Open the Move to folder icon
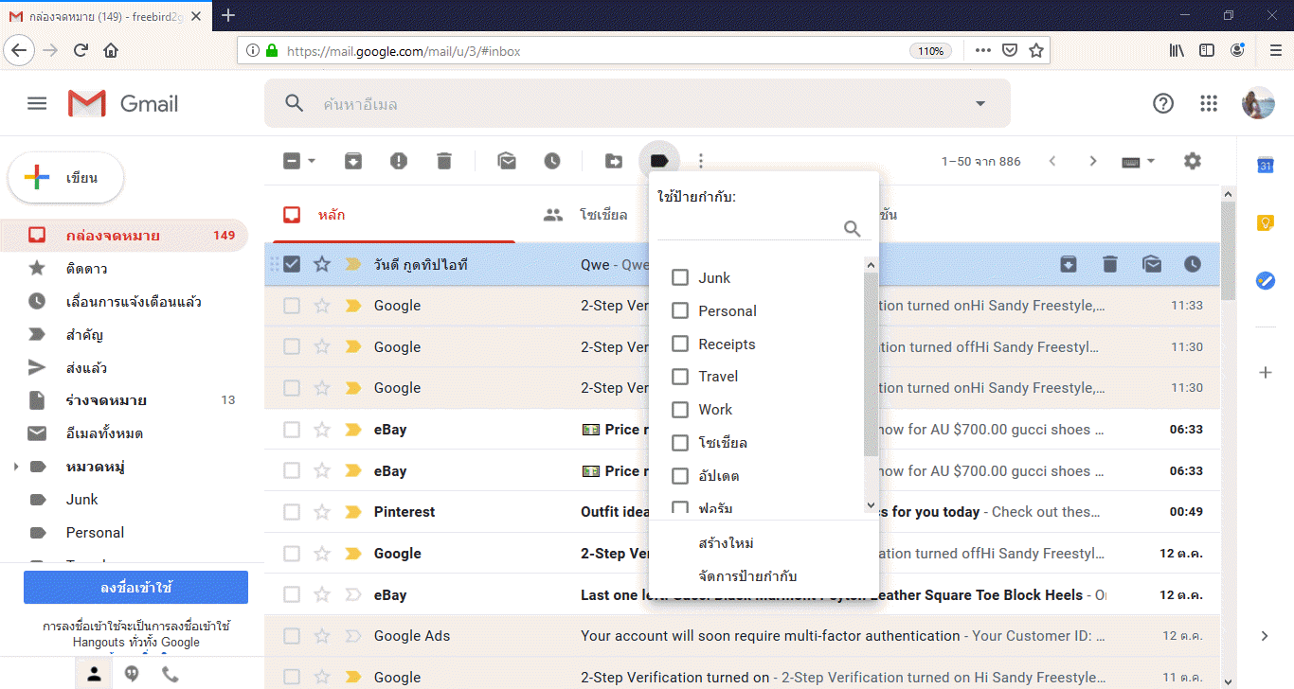 pos(614,161)
